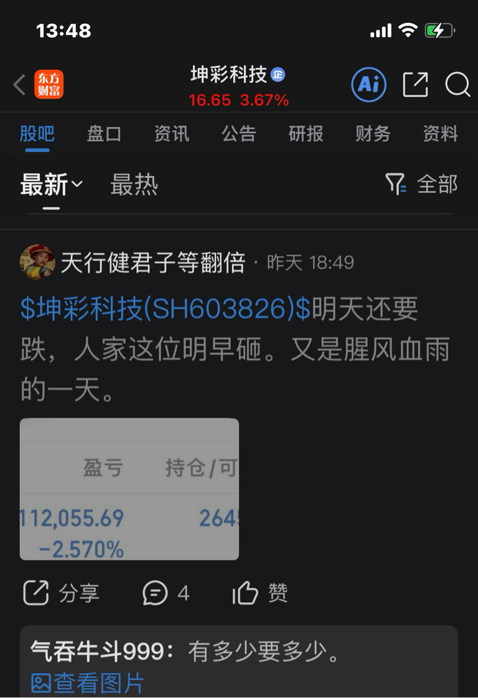This screenshot has height=698, width=478.
Task: Like the post with thumbs-up icon
Action: (x=245, y=592)
